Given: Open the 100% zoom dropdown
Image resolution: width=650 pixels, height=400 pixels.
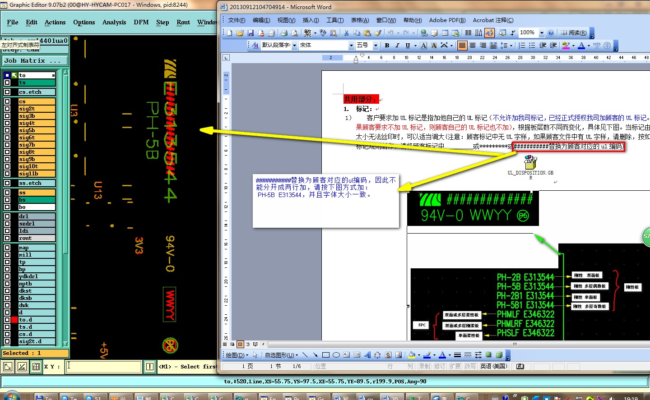Looking at the screenshot, I should 542,33.
